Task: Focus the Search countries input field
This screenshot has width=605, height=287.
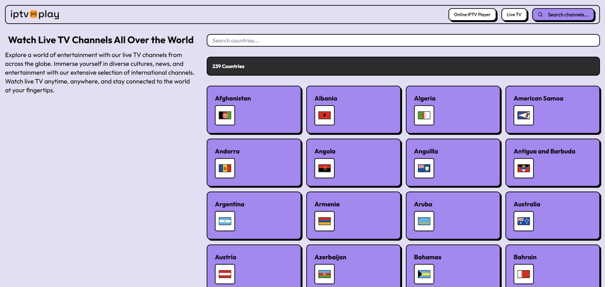Action: click(403, 40)
